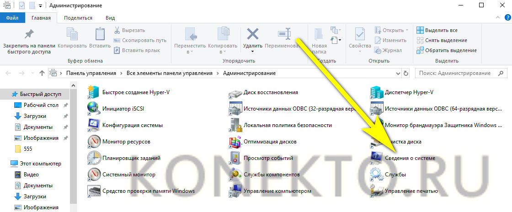Image resolution: width=512 pixels, height=212 pixels.
Task: Click the Вставить clipboard icon
Action: pos(100,34)
